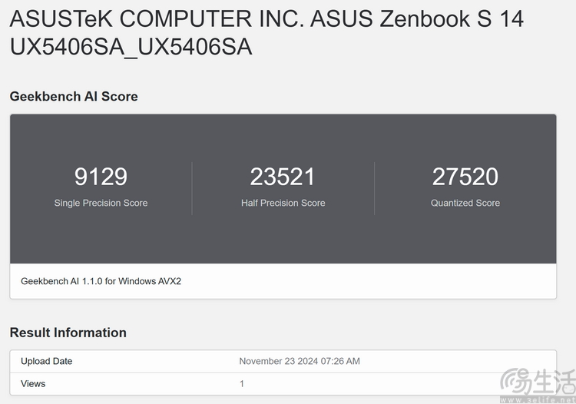The width and height of the screenshot is (576, 404).
Task: Click the ASUS Zenbook S 14 title heading
Action: (x=266, y=33)
